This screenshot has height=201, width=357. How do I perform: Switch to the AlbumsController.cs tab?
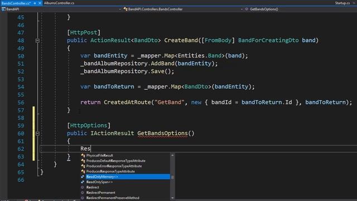(x=59, y=3)
